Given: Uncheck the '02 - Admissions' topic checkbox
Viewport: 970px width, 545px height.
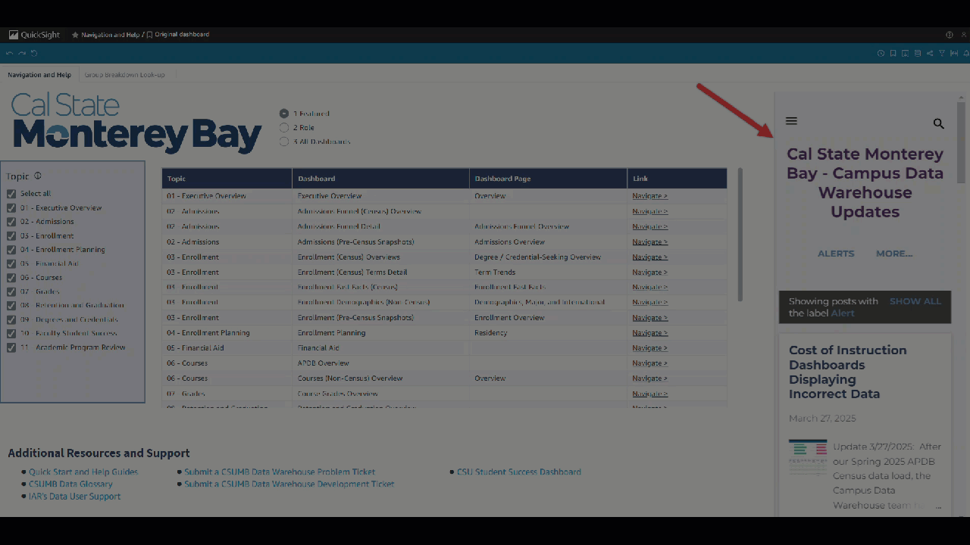Looking at the screenshot, I should 11,222.
